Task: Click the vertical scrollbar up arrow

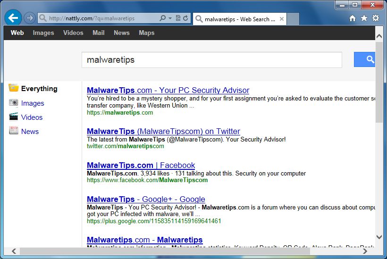Action: coord(379,36)
